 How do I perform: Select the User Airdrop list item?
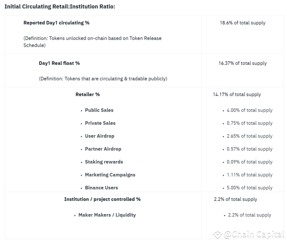[100, 136]
